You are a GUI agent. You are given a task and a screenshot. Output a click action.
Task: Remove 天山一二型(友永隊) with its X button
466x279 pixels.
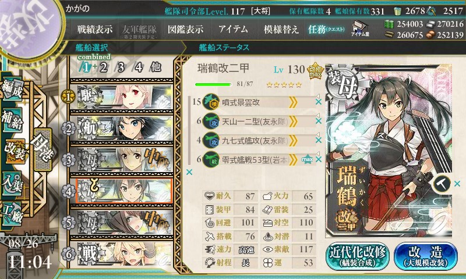coord(319,121)
